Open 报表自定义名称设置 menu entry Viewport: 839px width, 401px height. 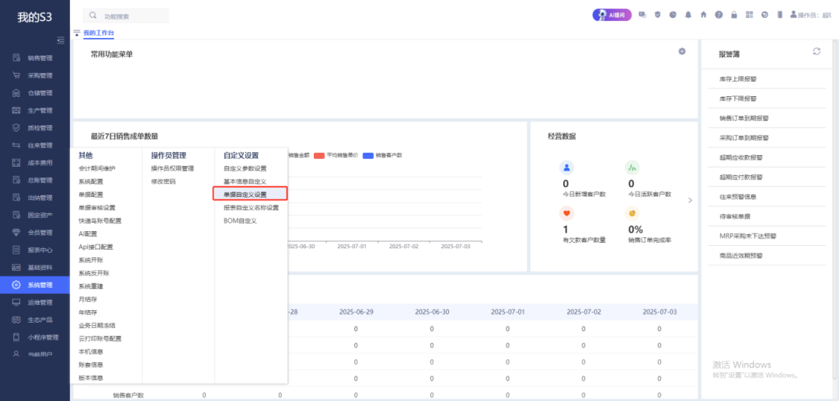point(251,208)
